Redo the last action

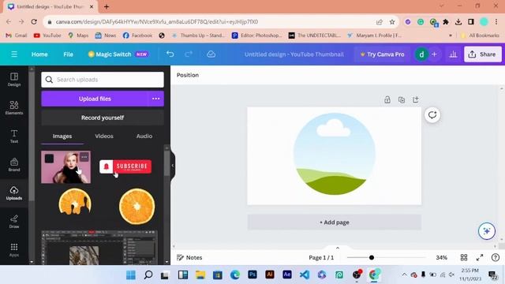point(189,54)
